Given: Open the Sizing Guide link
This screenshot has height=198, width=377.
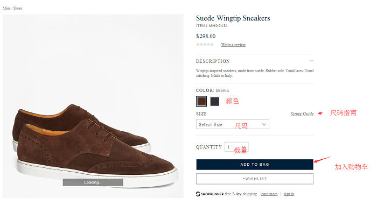Looking at the screenshot, I should [302, 114].
